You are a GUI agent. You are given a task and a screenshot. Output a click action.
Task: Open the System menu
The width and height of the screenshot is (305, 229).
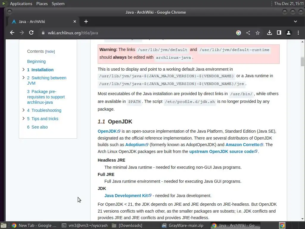(x=58, y=4)
